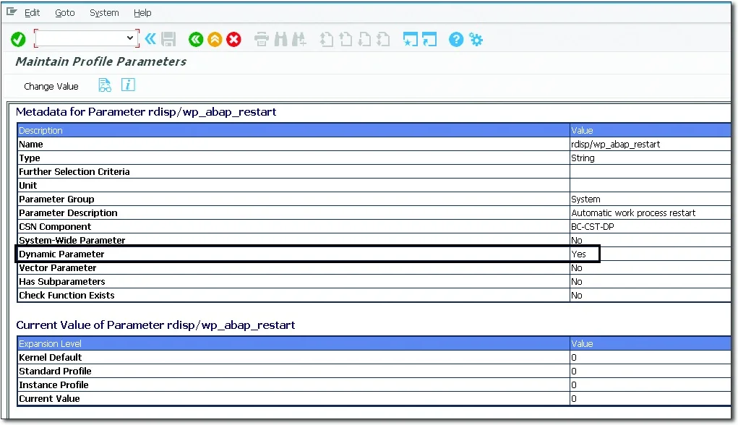Open the display-with-glasses documentation icon
Image resolution: width=738 pixels, height=425 pixels.
pyautogui.click(x=105, y=85)
